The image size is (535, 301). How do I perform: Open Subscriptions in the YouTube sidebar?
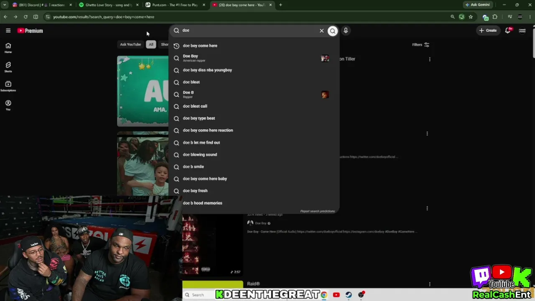[8, 86]
